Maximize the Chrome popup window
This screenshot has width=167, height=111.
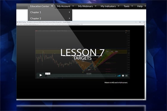tap(140, 22)
